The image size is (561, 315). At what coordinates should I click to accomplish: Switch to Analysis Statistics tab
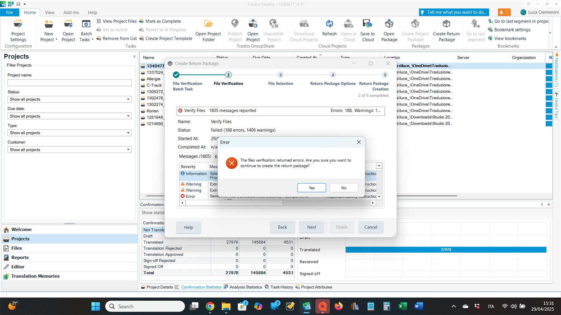245,287
